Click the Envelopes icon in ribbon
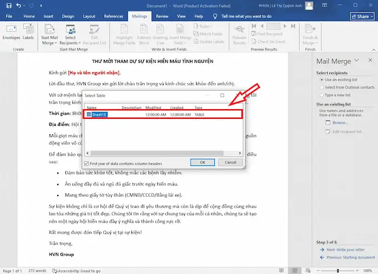Image resolution: width=378 pixels, height=274 pixels. click(x=11, y=32)
